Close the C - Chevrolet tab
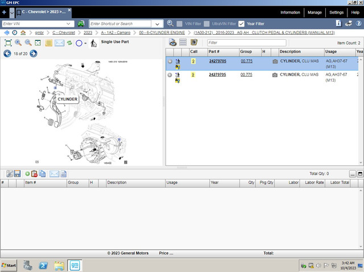The image size is (364, 272). point(69,10)
